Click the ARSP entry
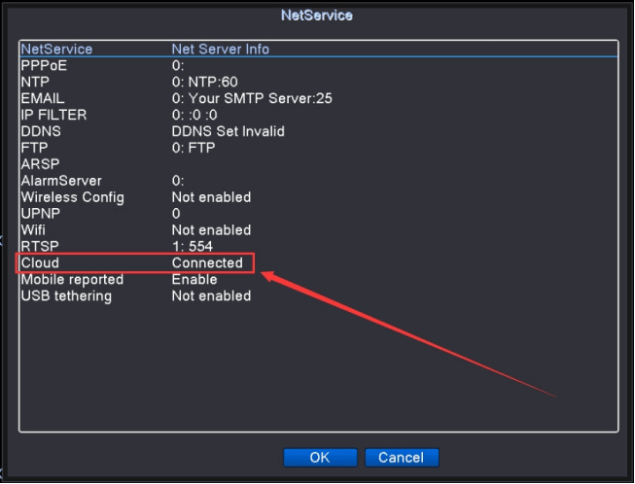The width and height of the screenshot is (635, 484). coord(40,164)
